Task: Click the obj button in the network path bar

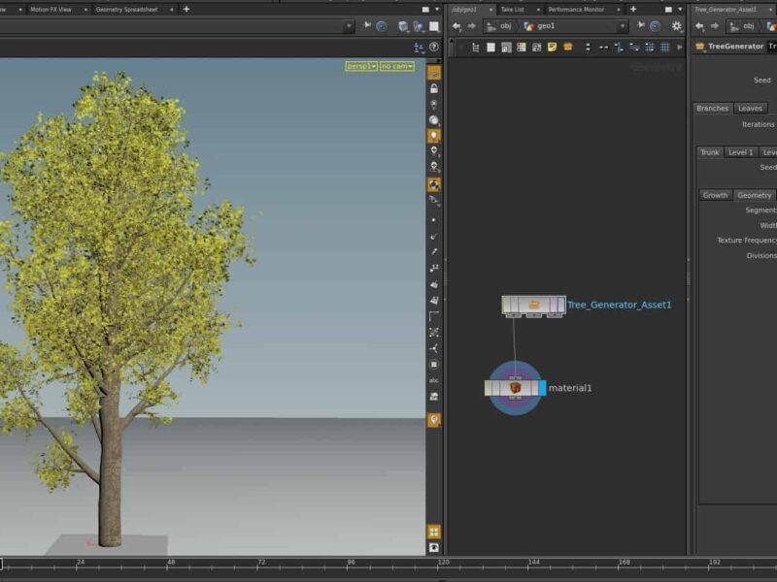Action: [x=504, y=25]
